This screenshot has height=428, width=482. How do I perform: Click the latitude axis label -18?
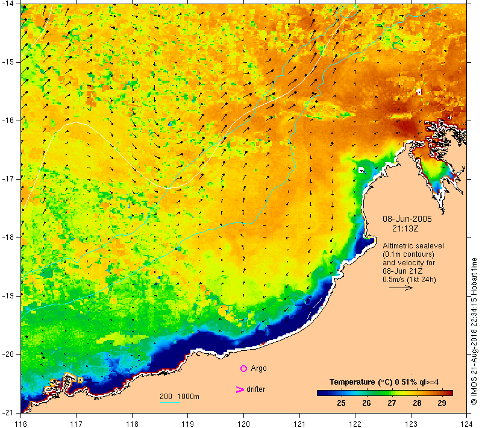click(x=8, y=238)
